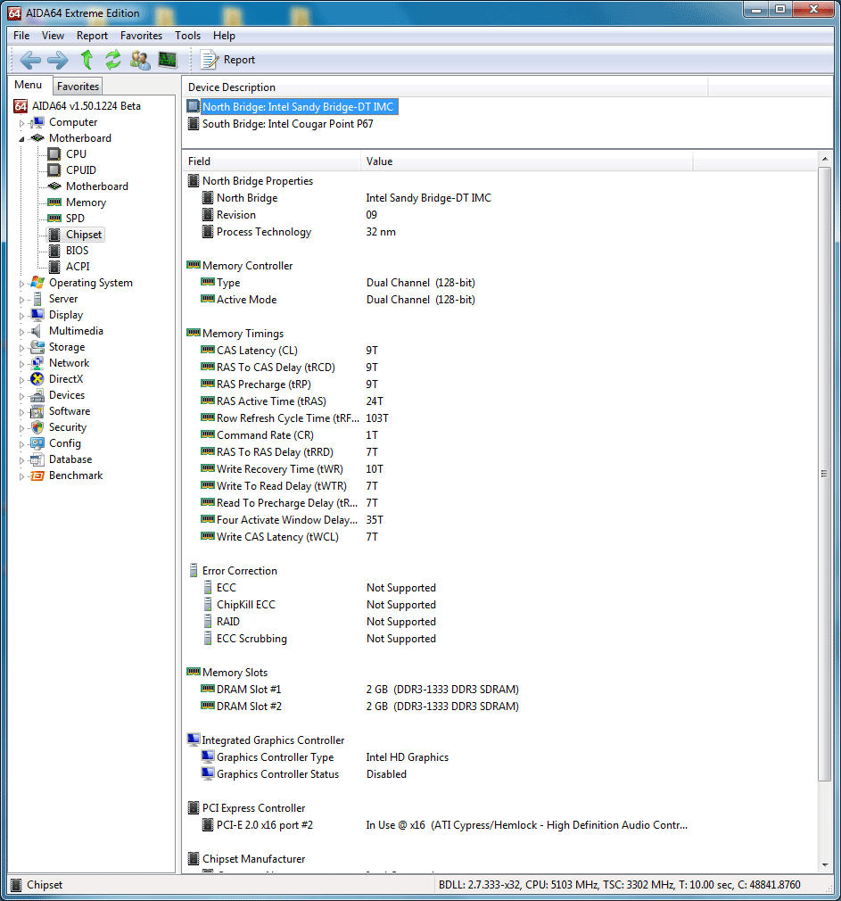Open the View menu

(53, 36)
